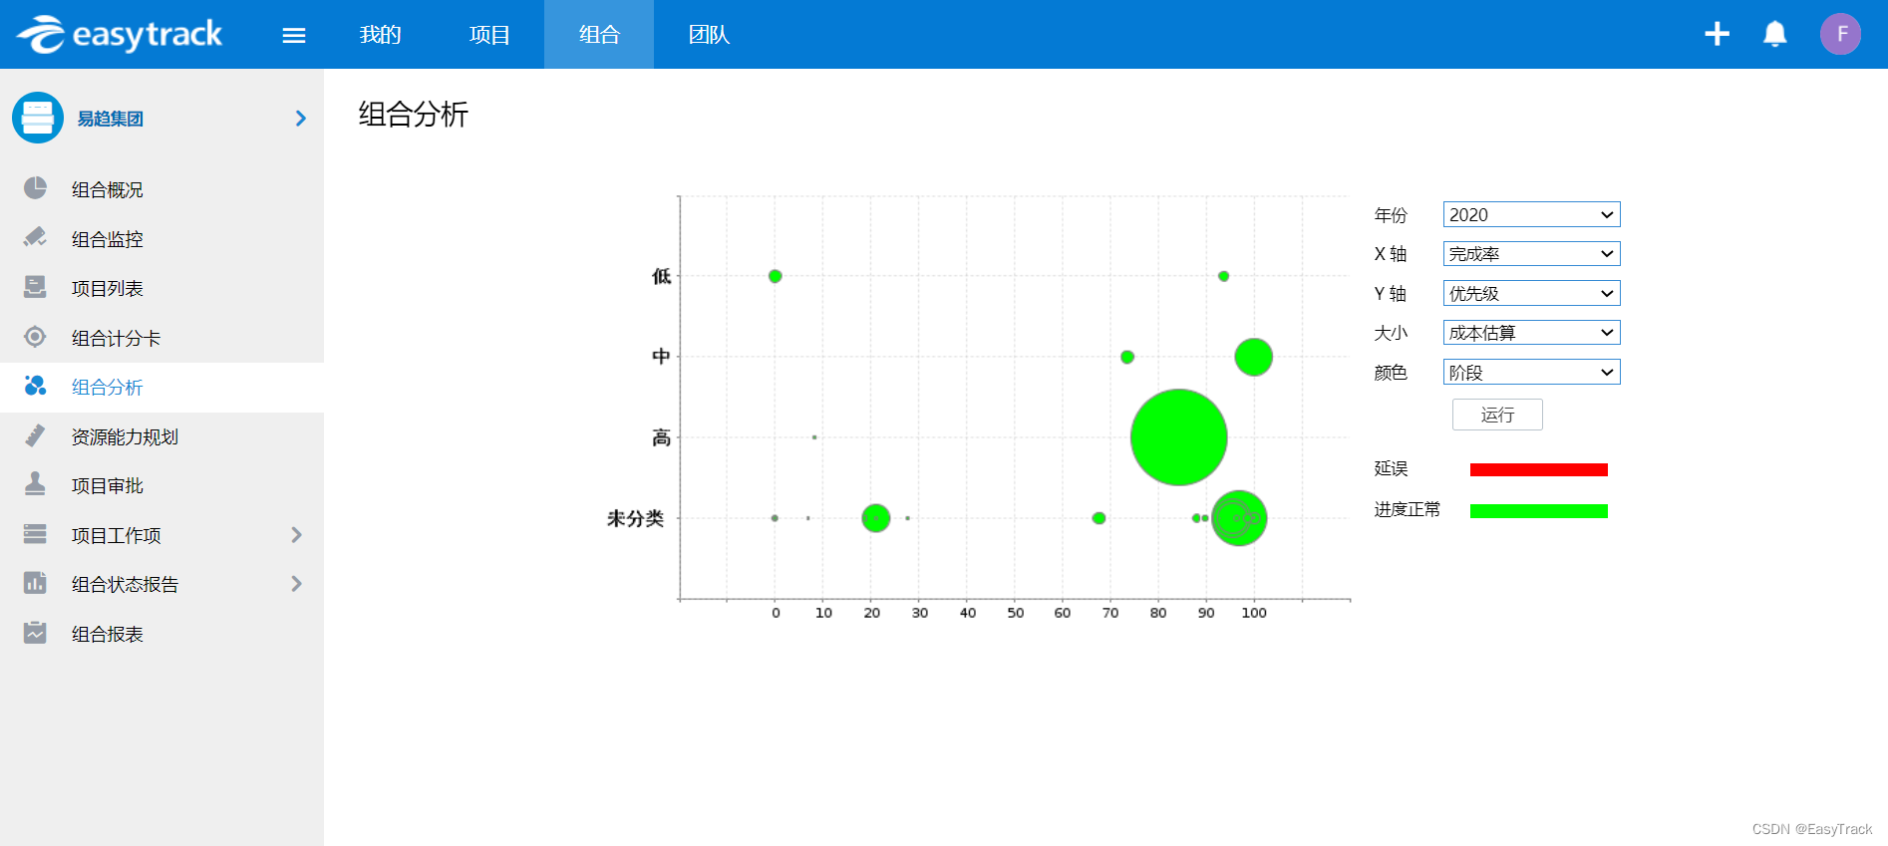
Task: Click the 组合监控 icon
Action: [35, 238]
